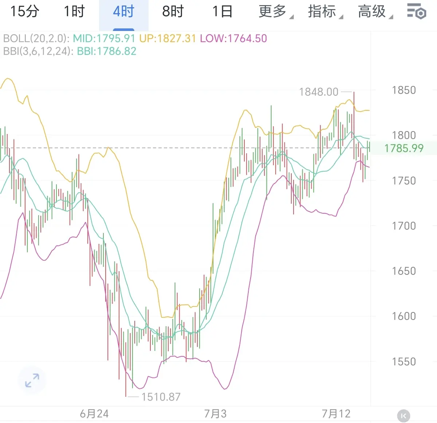Tap the fullscreen expand arrows icon

(32, 380)
